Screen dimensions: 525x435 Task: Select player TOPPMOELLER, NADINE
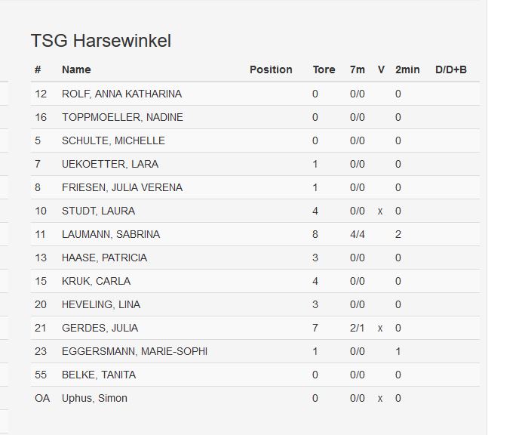pyautogui.click(x=122, y=117)
